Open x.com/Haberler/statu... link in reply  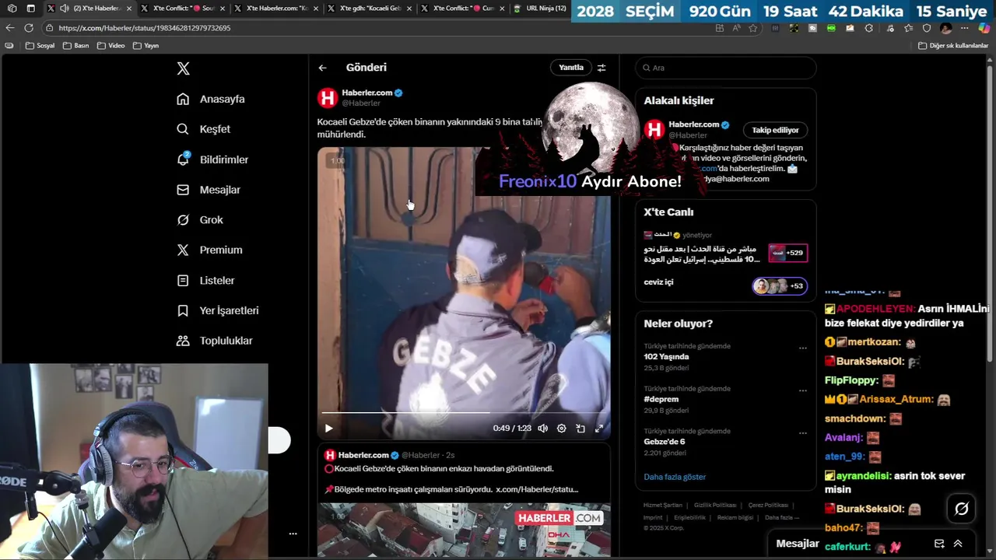click(537, 489)
